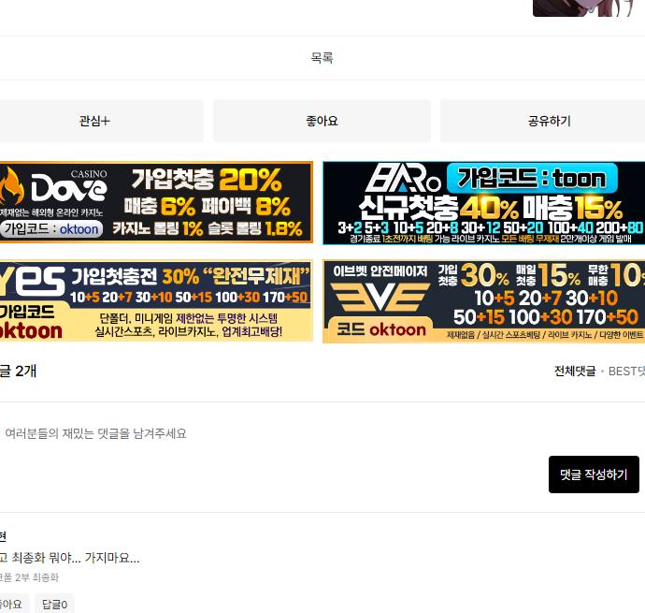Switch to the BEST comments tab
645x613 pixels.
[x=626, y=372]
